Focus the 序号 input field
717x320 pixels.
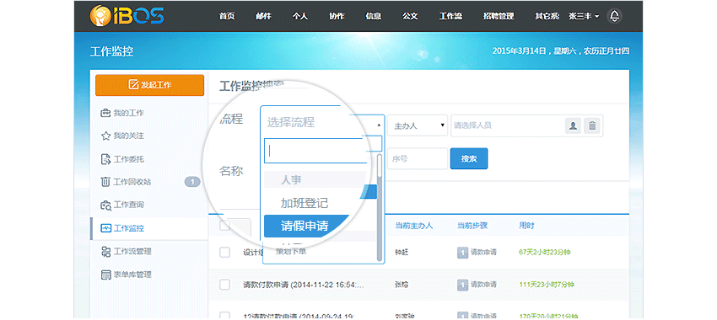418,158
